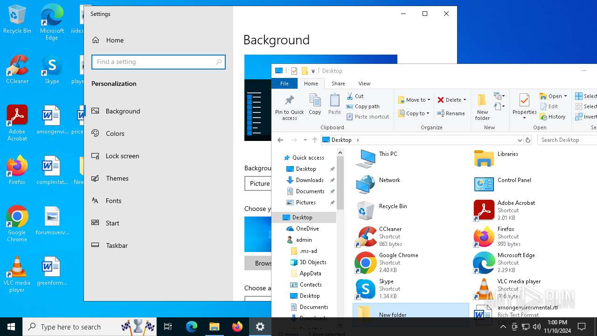Go up one folder level
This screenshot has width=597, height=336.
tap(315, 140)
